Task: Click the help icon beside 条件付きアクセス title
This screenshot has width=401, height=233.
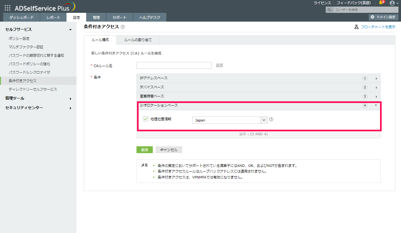Action: (123, 27)
